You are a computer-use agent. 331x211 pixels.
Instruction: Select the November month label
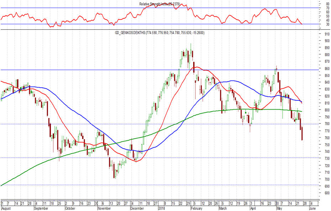coord(104,208)
